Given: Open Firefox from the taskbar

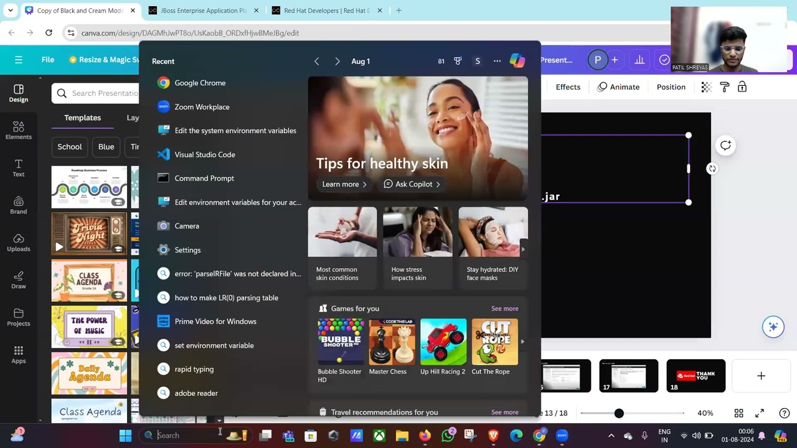Looking at the screenshot, I should pos(425,436).
